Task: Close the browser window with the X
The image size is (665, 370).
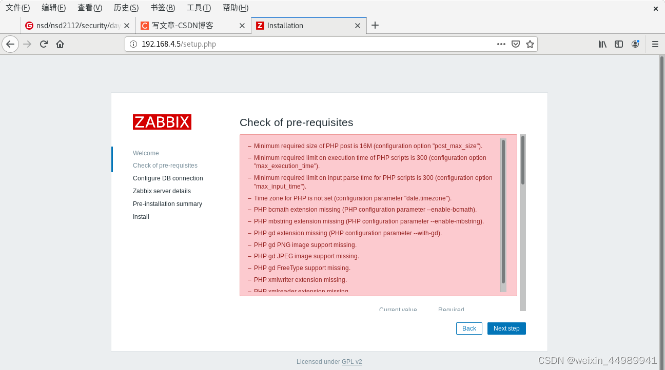Action: click(656, 8)
